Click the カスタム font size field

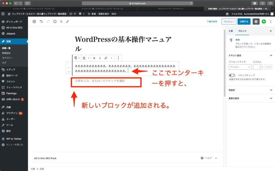pyautogui.click(x=258, y=67)
